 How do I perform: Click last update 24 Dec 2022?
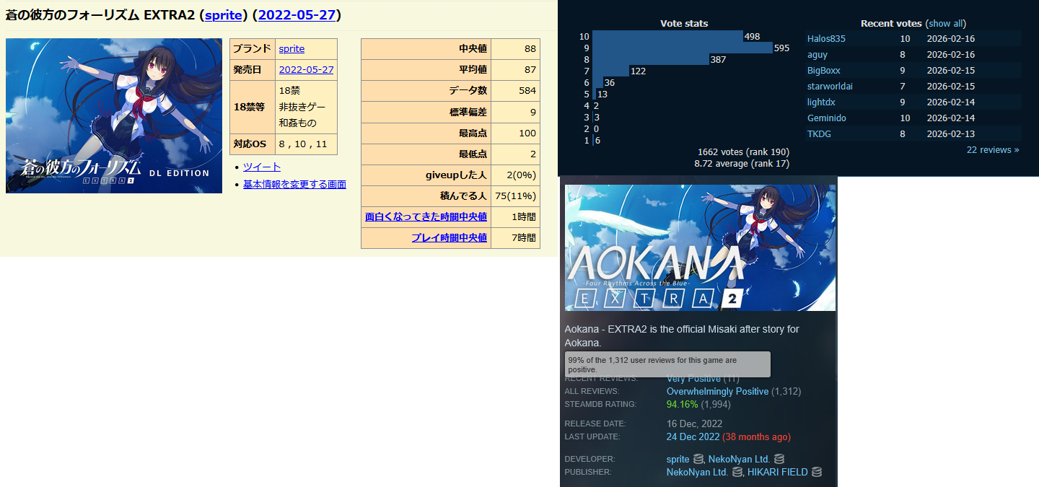693,437
